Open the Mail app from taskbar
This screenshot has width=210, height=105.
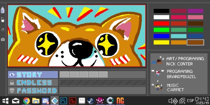click(16, 101)
